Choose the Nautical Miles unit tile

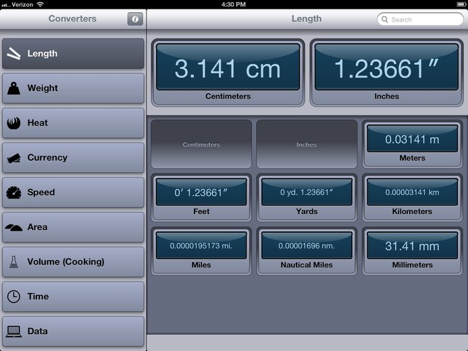(307, 251)
